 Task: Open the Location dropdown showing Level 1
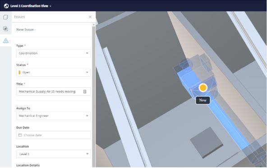click(54, 154)
